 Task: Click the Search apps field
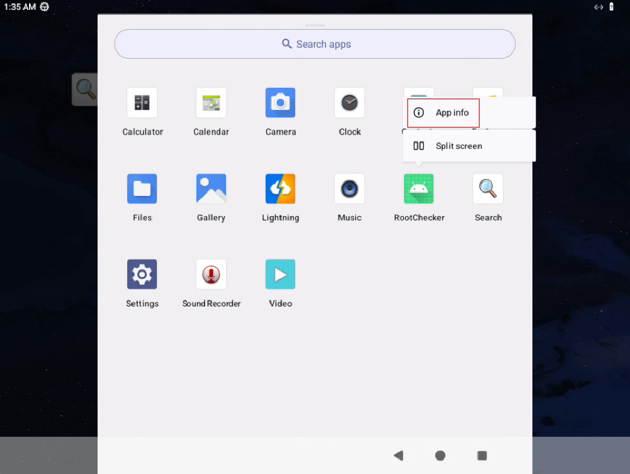[315, 44]
